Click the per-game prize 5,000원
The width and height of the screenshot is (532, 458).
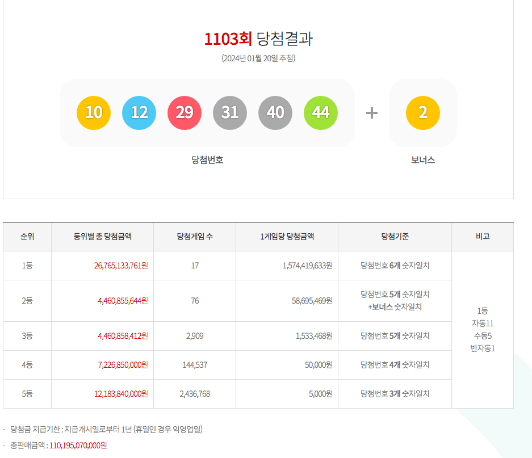tap(321, 394)
